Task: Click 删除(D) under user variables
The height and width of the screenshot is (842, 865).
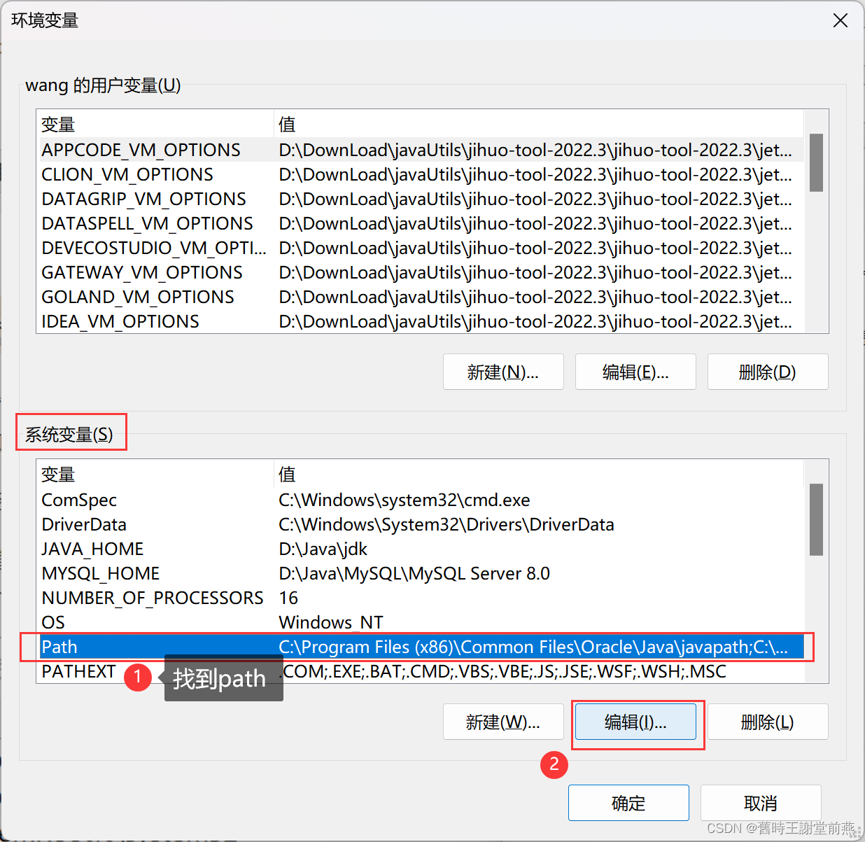Action: click(x=768, y=372)
